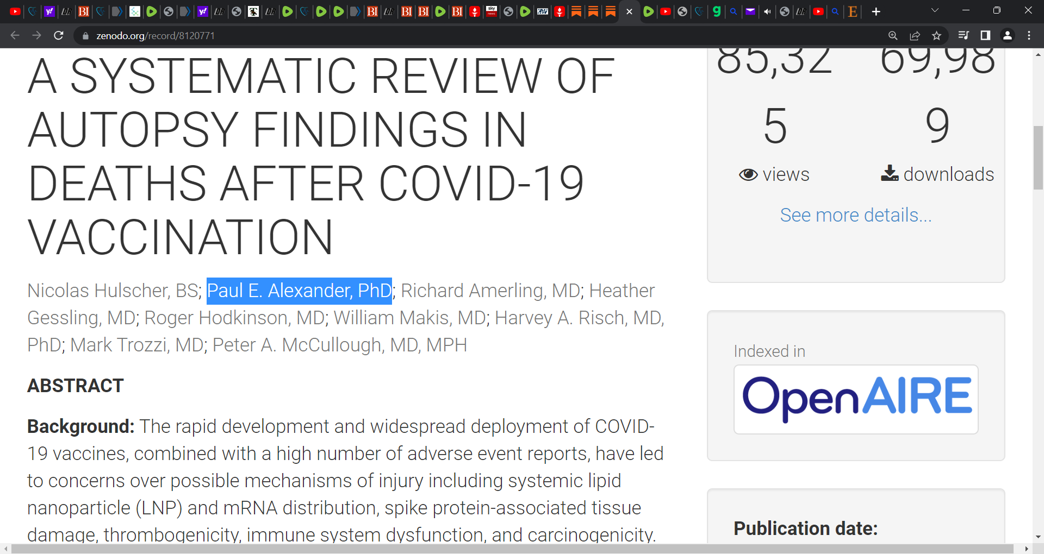Click the Publication date: heading
The width and height of the screenshot is (1044, 554).
click(x=806, y=528)
